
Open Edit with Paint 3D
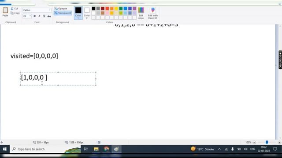coord(153,13)
